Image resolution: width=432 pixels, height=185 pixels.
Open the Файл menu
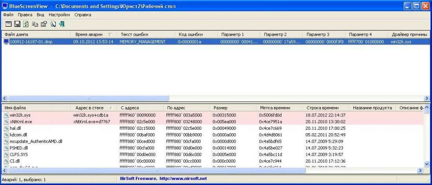(x=8, y=15)
